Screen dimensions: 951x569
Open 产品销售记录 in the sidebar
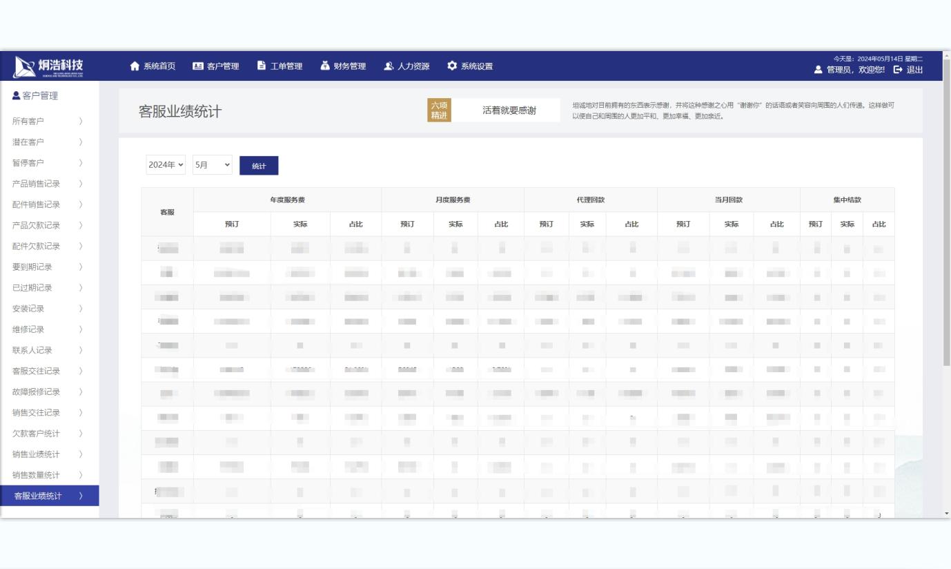pos(36,184)
